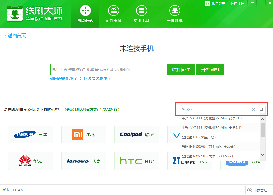Switch to 固件市场 tab
Screen dimensions: 273x195
[x=113, y=14]
